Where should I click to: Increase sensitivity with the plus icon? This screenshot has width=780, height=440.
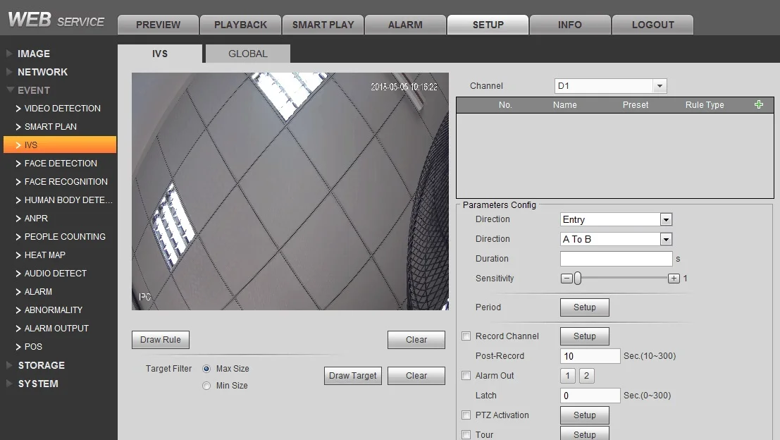[x=674, y=279]
